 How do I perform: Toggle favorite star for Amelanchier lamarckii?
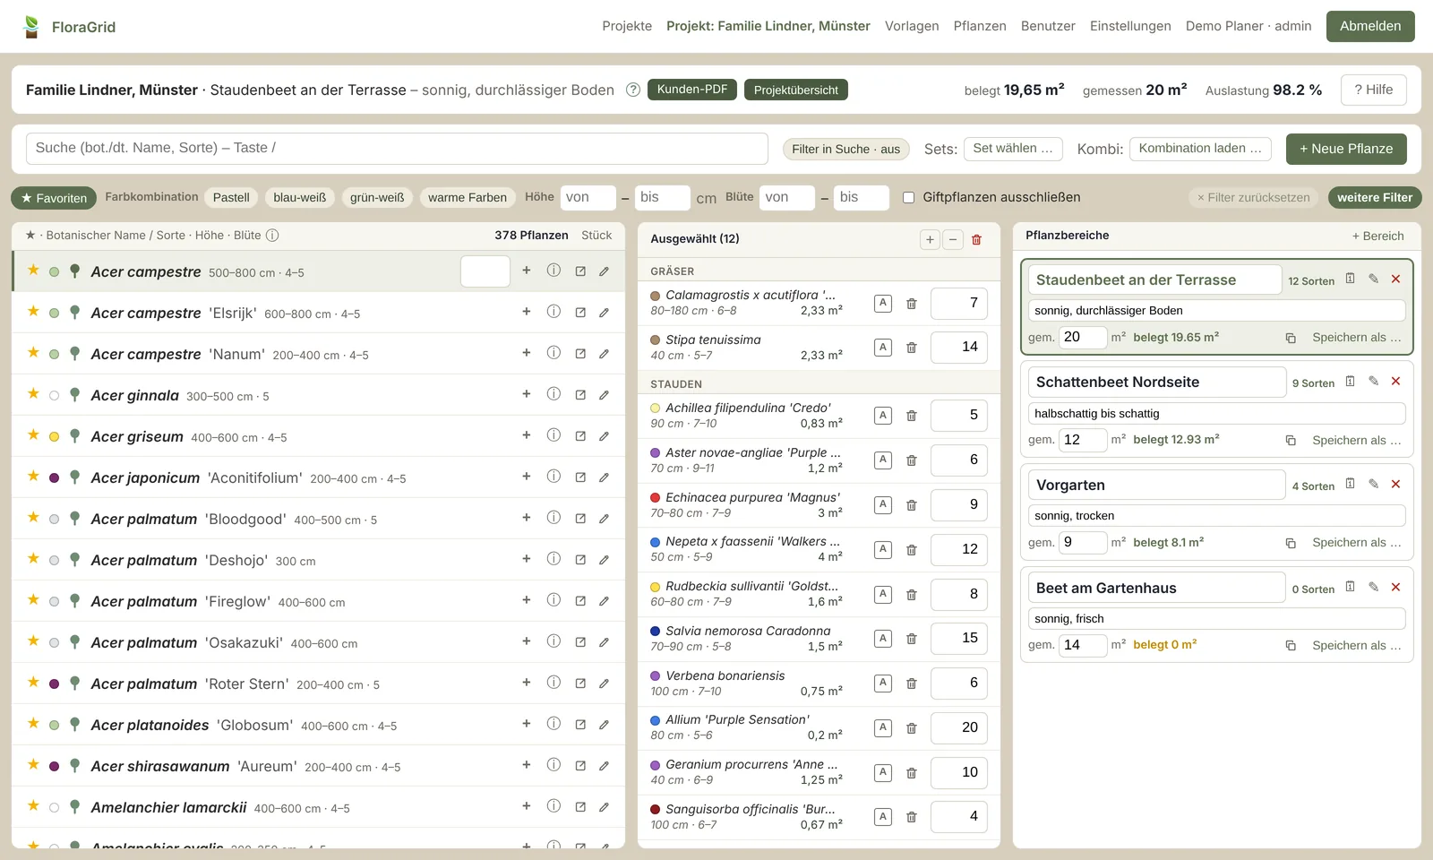[x=33, y=806]
